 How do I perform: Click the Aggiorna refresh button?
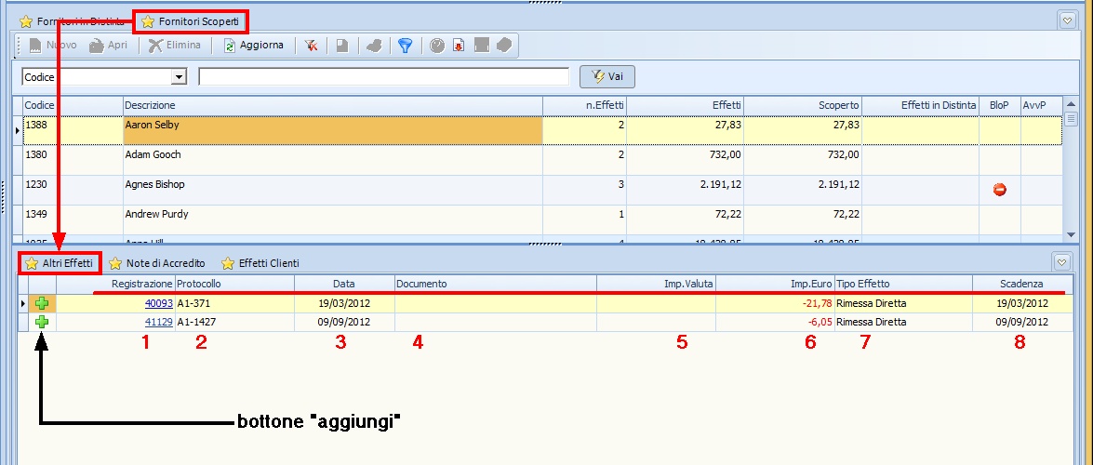(x=254, y=45)
